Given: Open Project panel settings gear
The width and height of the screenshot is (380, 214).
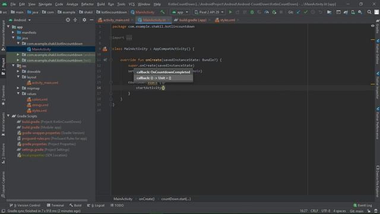Looking at the screenshot, I should pos(84,20).
